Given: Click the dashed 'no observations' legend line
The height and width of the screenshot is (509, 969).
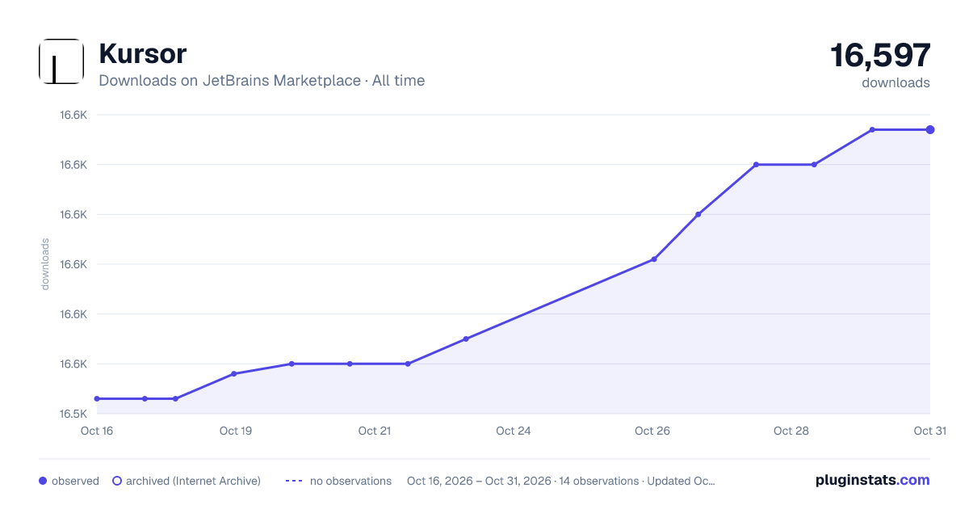Looking at the screenshot, I should tap(294, 481).
